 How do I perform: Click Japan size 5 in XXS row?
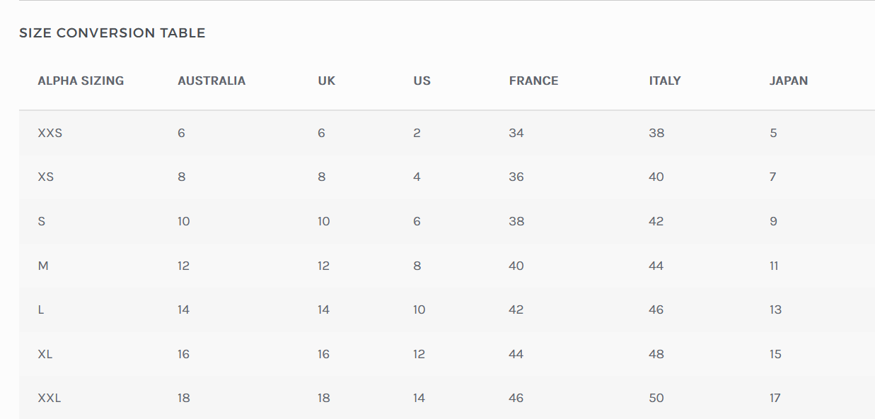click(773, 133)
